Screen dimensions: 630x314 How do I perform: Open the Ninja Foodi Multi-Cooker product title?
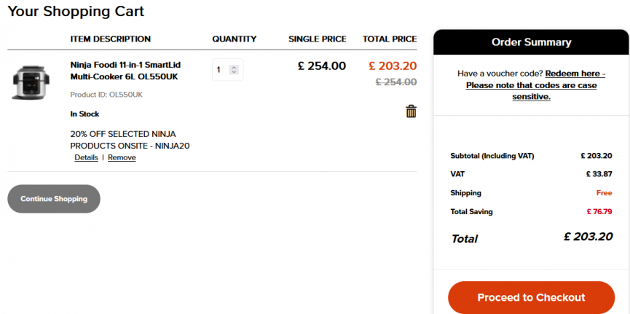[125, 71]
